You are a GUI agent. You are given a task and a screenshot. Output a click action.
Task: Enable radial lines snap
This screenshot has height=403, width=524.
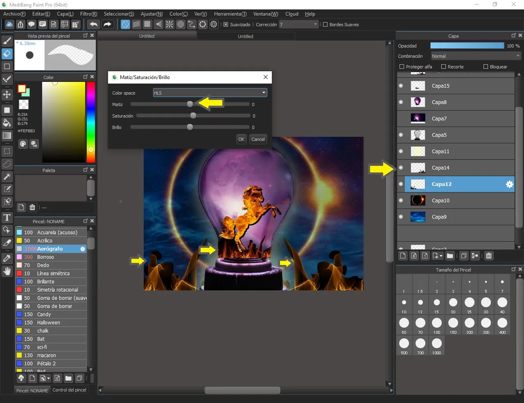tap(169, 25)
